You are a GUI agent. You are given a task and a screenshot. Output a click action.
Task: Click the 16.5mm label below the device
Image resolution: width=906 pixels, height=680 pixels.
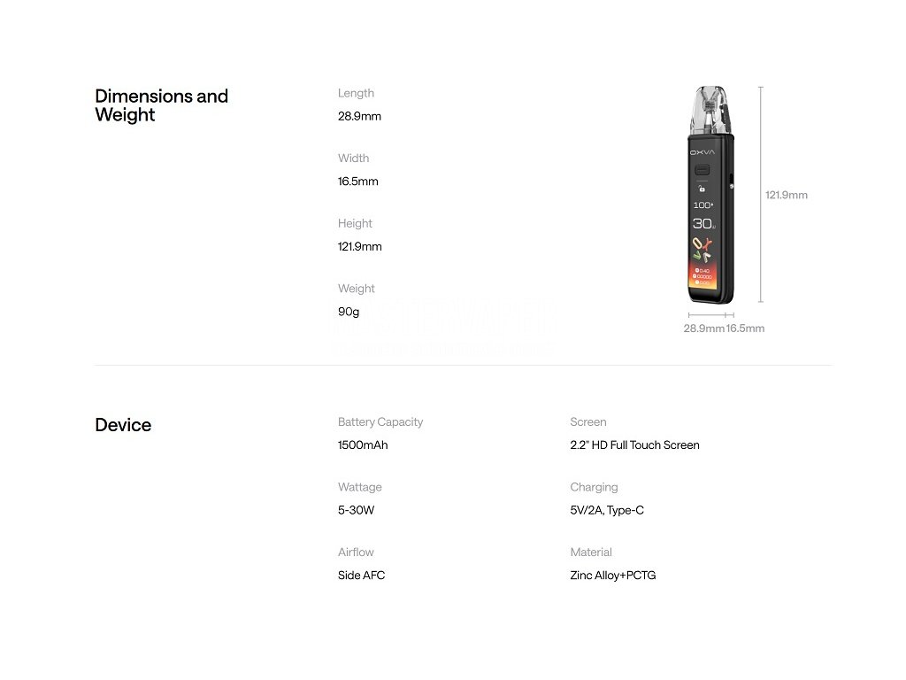click(745, 328)
